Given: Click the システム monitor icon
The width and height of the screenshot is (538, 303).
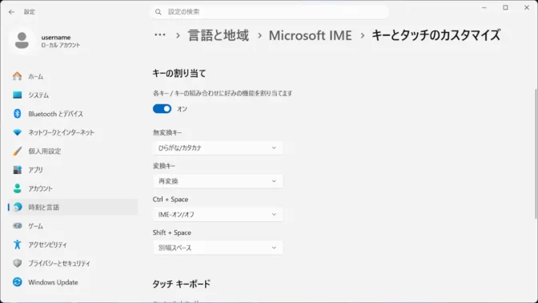Looking at the screenshot, I should pos(17,95).
